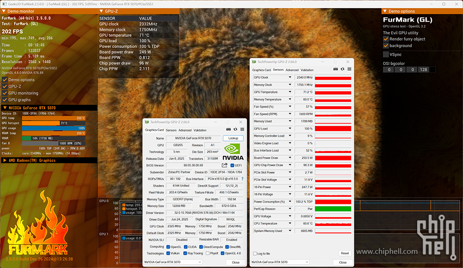Click the black OSI bgcolor swatch
The width and height of the screenshot is (463, 268).
432,70
